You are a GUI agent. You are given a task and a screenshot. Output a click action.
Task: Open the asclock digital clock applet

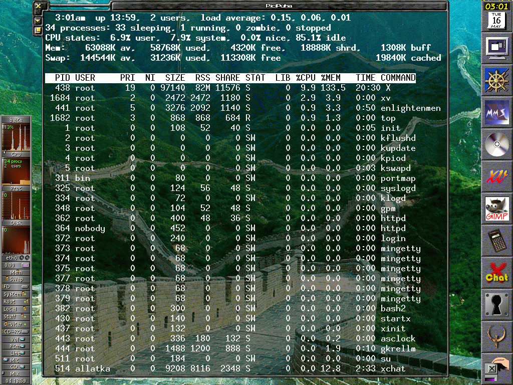[x=496, y=6]
